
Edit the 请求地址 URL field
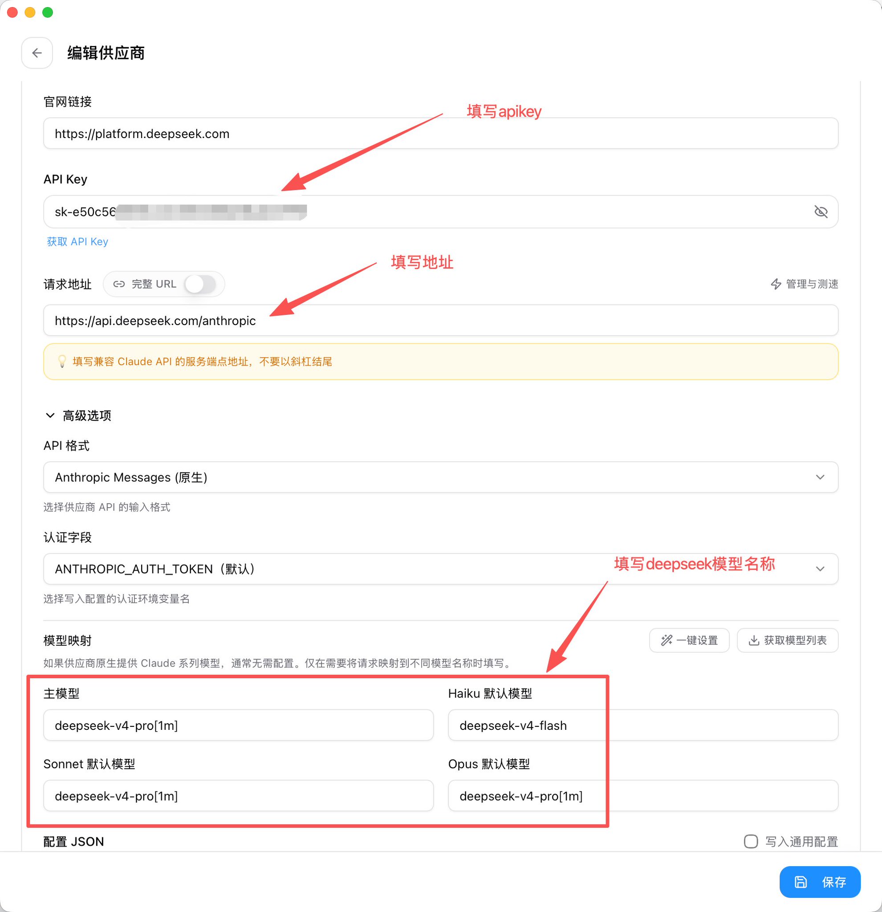click(x=440, y=320)
